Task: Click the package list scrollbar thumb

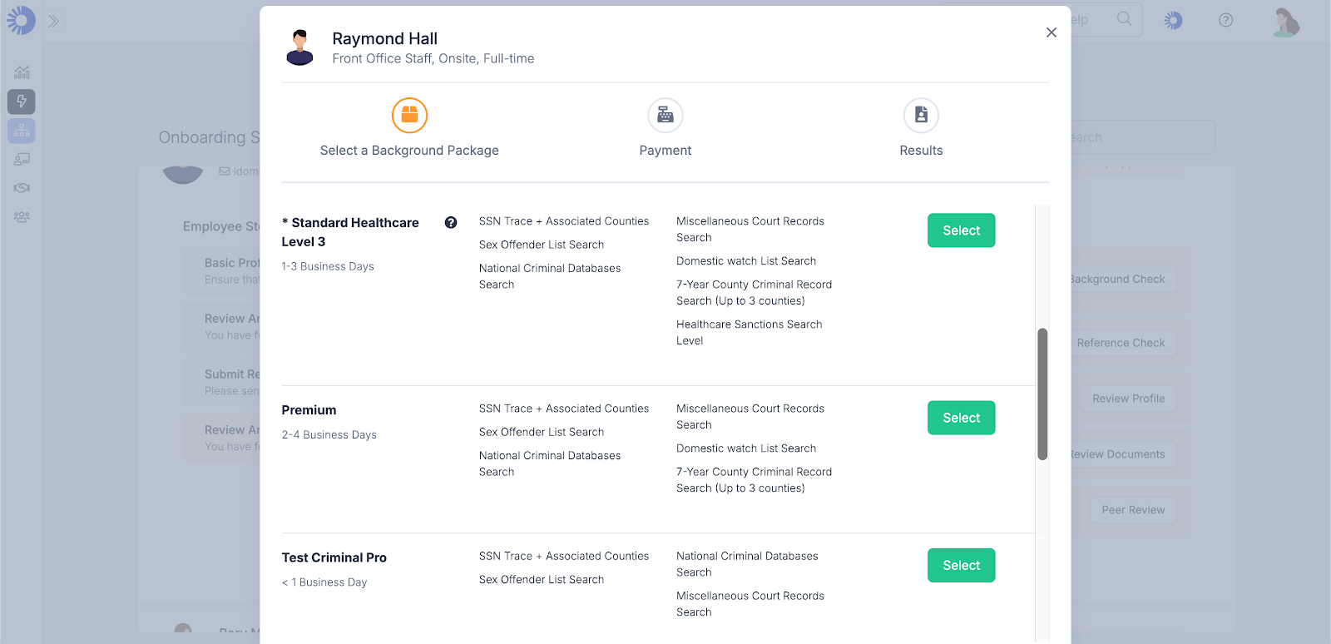Action: pyautogui.click(x=1042, y=394)
